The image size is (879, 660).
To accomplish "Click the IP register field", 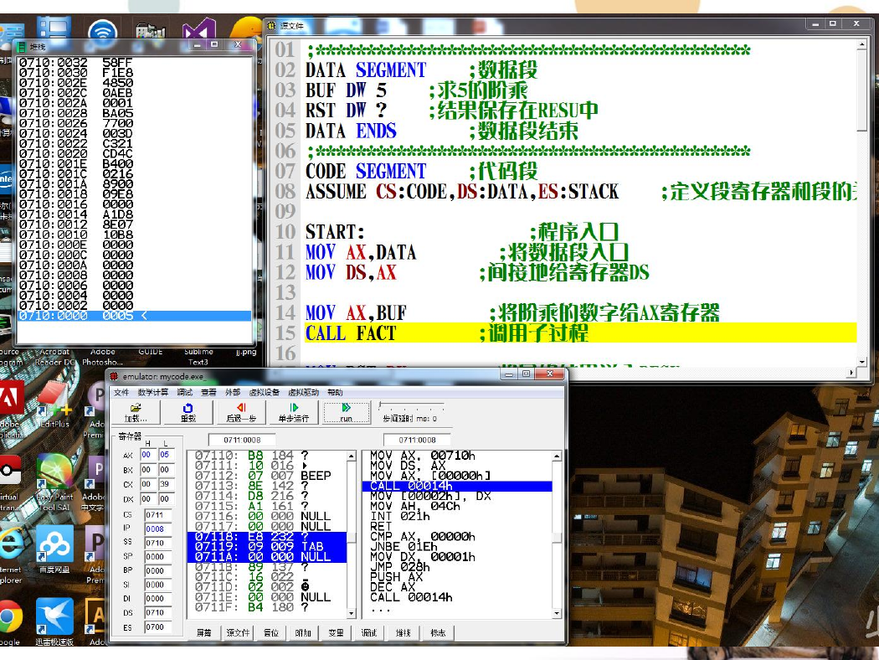I will [x=157, y=529].
